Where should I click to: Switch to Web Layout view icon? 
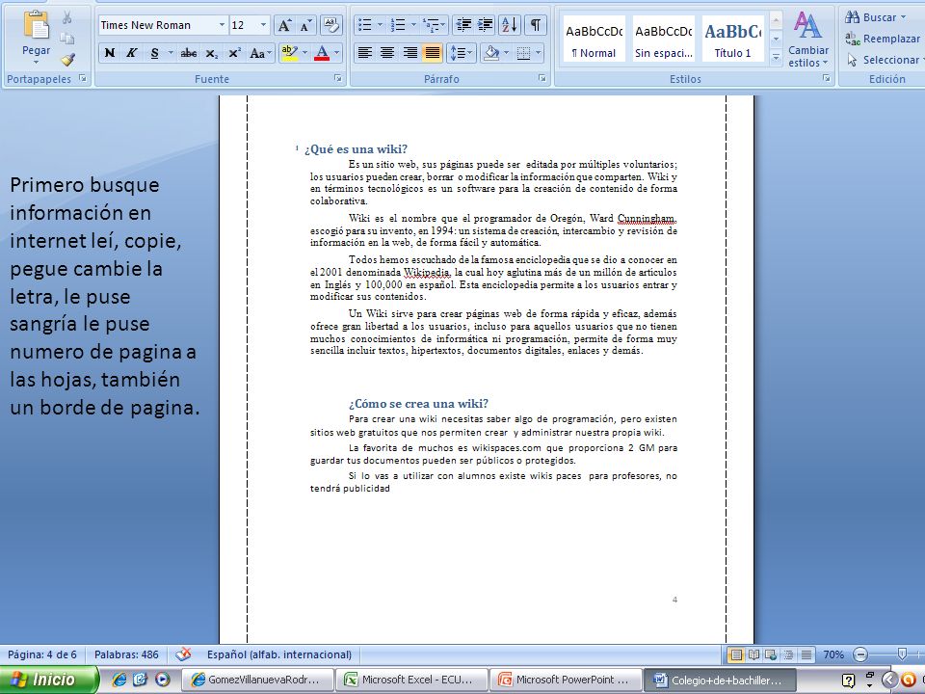[771, 654]
